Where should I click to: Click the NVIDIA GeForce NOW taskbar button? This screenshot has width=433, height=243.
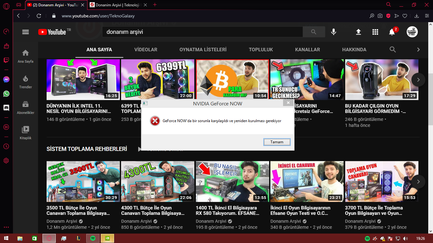(107, 238)
